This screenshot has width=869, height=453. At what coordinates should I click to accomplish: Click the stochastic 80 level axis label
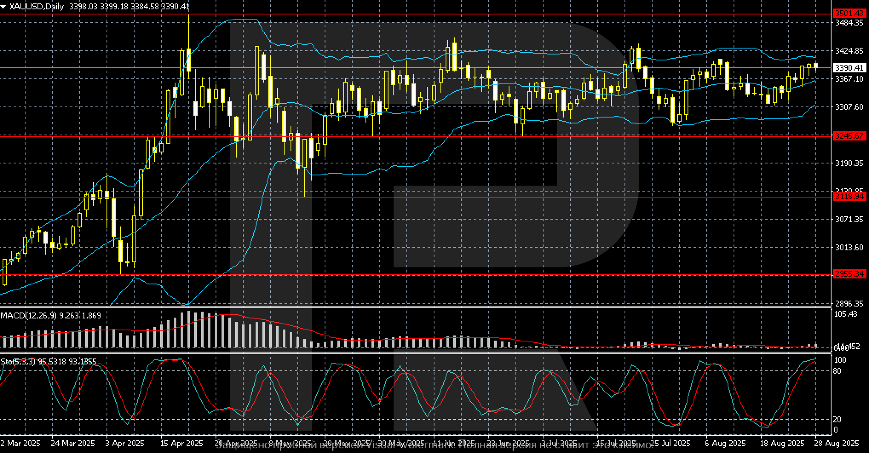(x=837, y=371)
